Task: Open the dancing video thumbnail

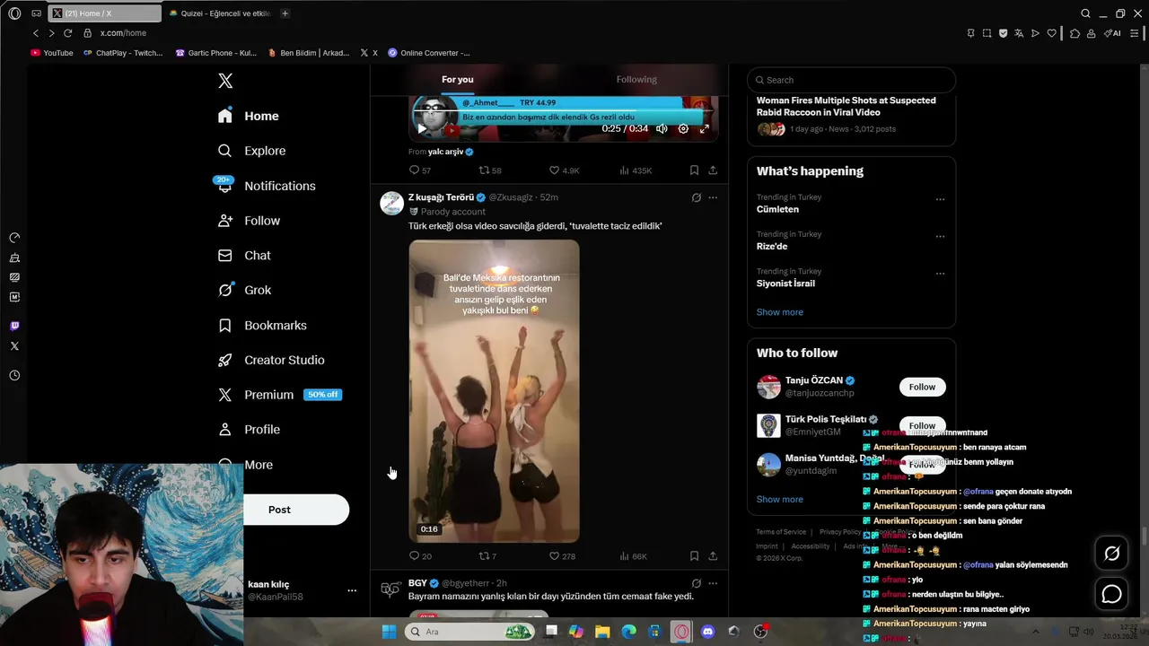Action: pyautogui.click(x=494, y=391)
